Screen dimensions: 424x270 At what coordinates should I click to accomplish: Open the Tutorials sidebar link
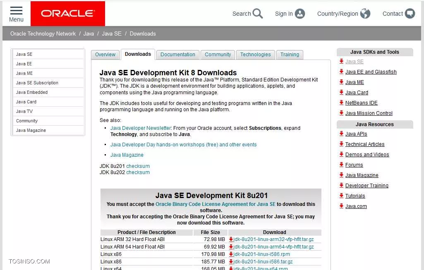pyautogui.click(x=355, y=196)
